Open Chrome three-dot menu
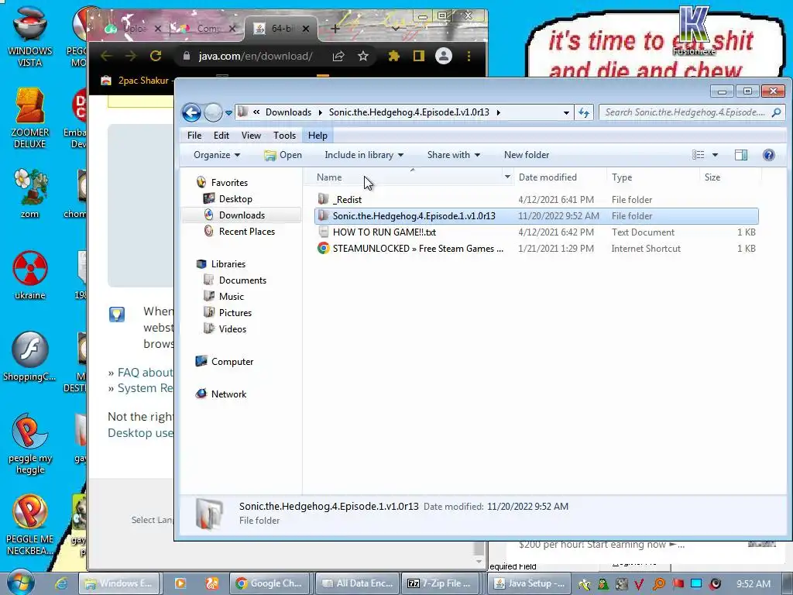This screenshot has width=793, height=595. tap(469, 56)
